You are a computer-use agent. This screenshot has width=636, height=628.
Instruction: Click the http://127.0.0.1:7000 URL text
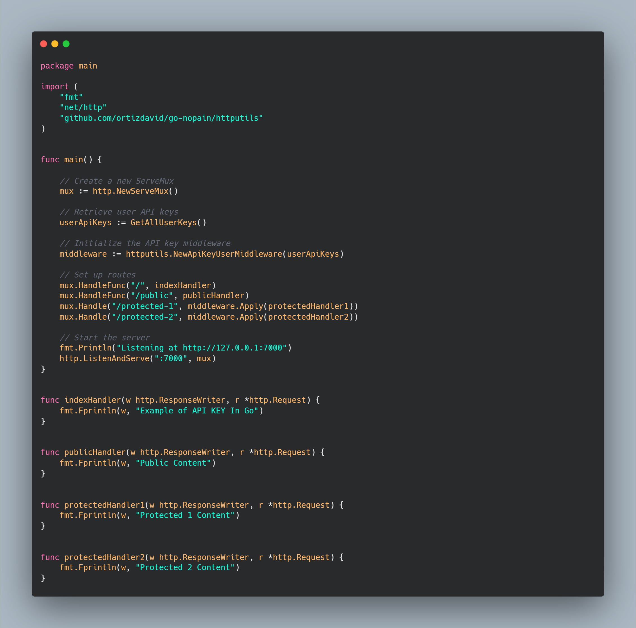coord(233,348)
